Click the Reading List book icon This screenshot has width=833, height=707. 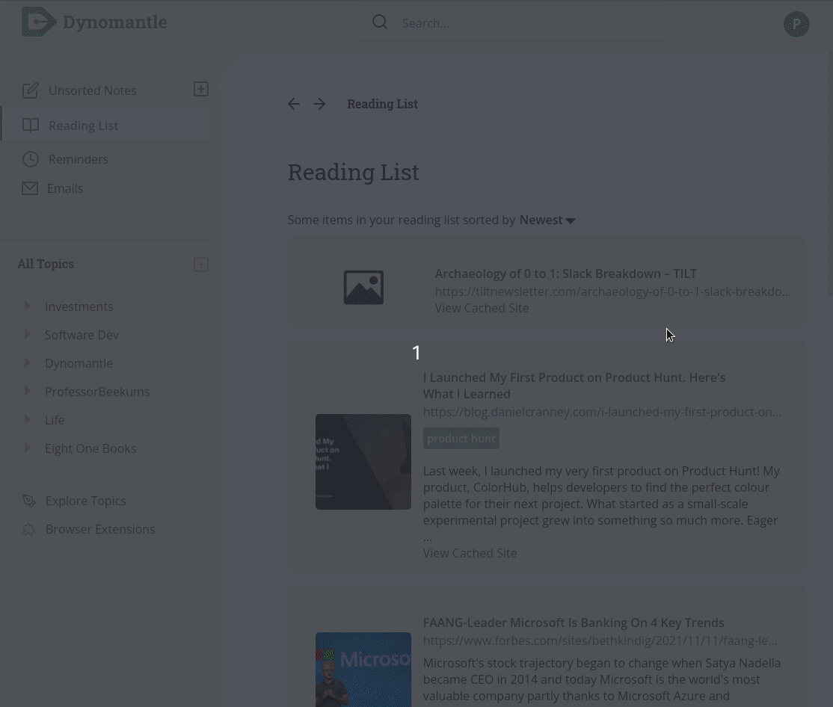coord(30,126)
